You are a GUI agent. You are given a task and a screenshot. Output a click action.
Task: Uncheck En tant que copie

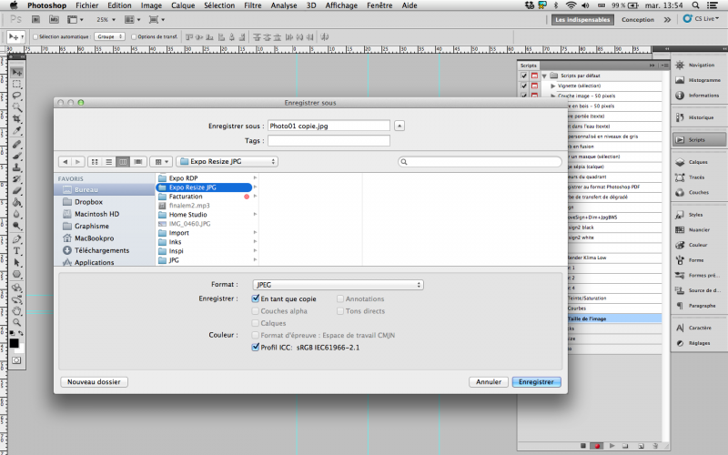tap(256, 298)
